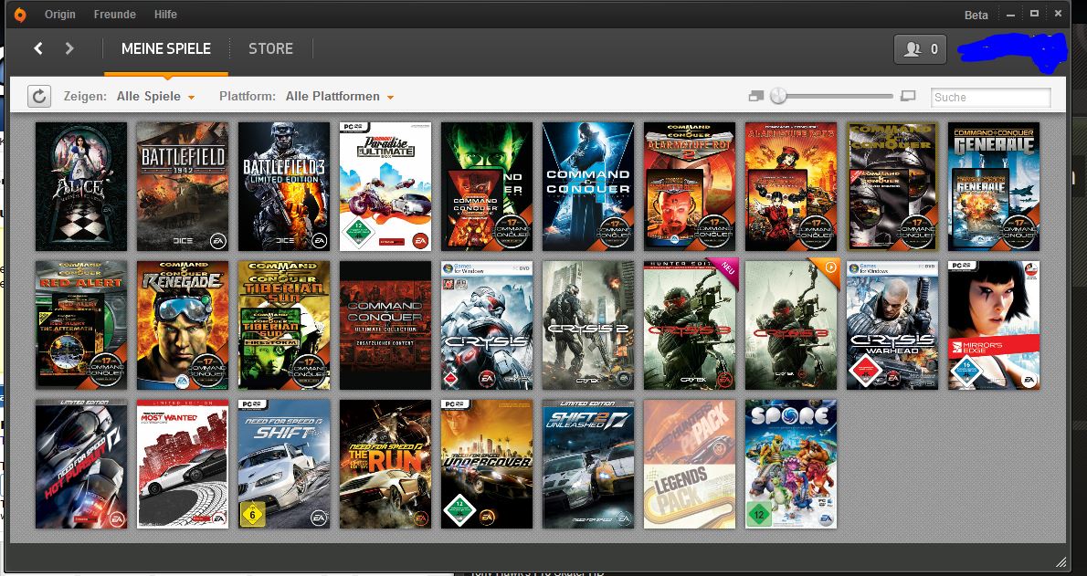Select the Need for Speed Shift cover

(284, 464)
